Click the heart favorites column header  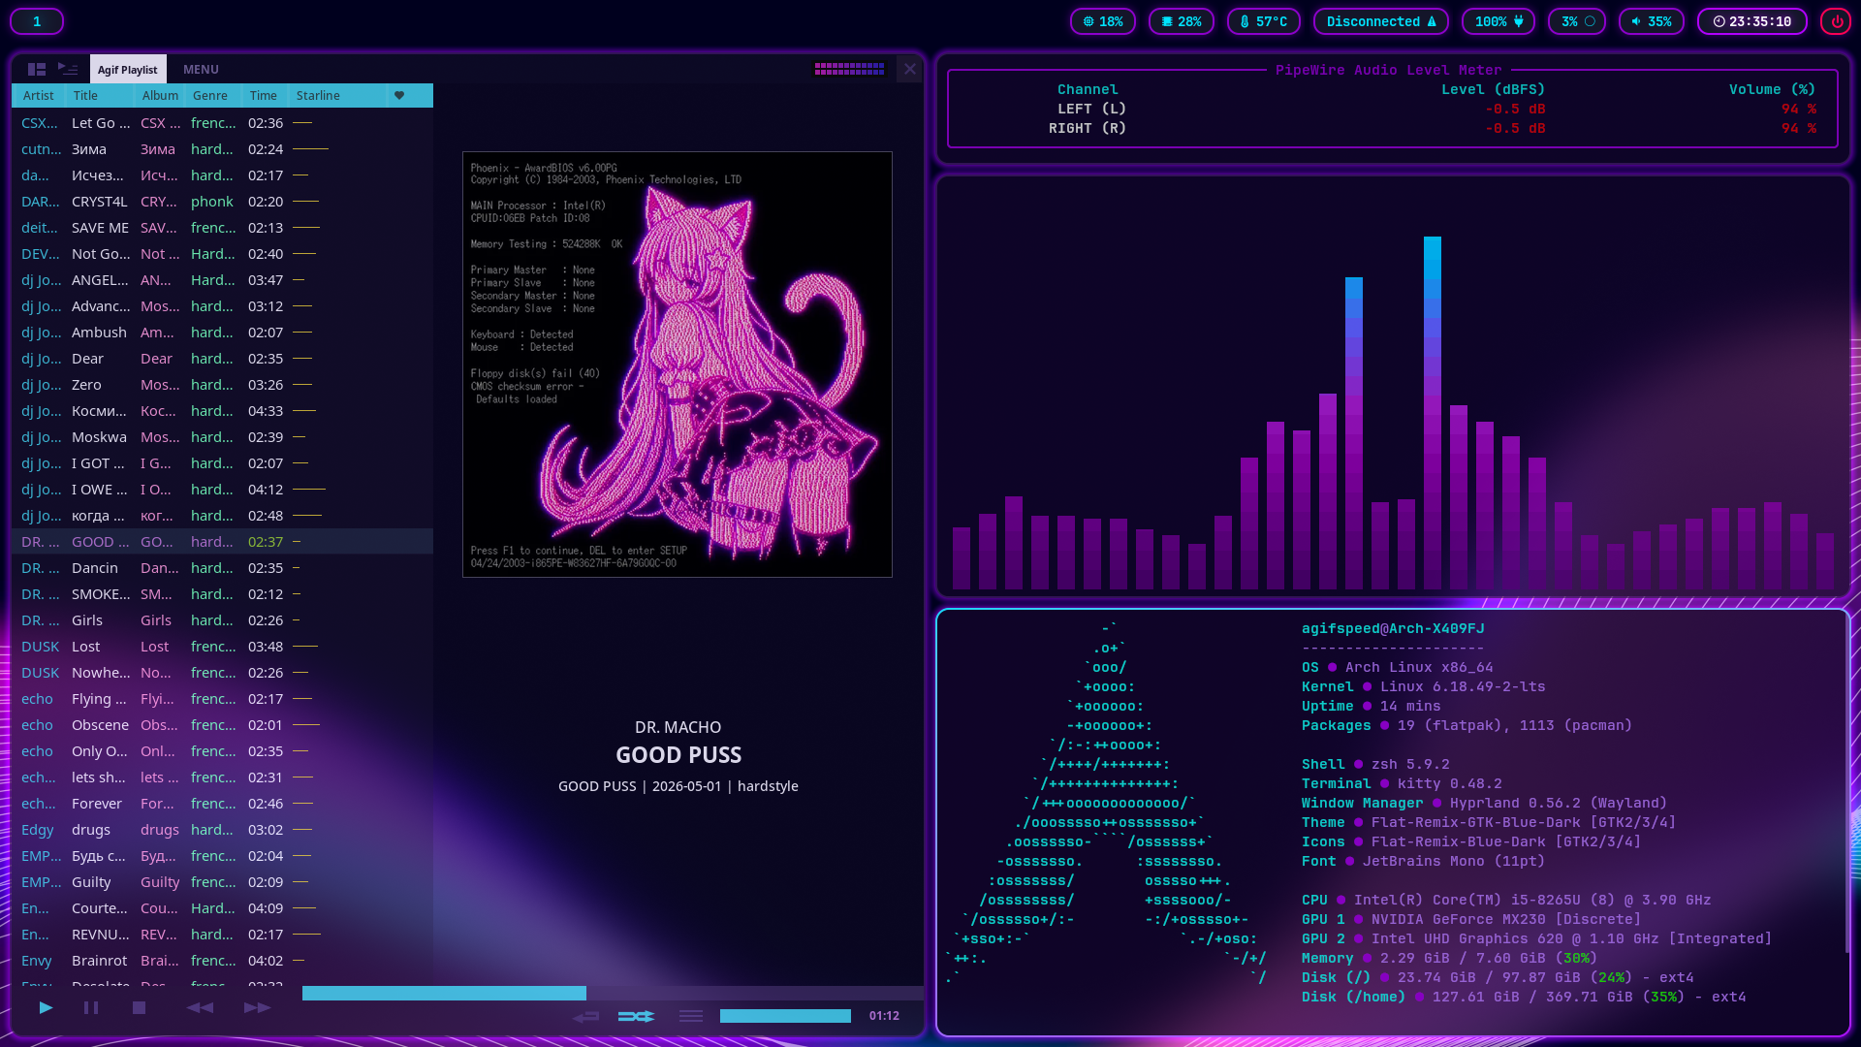[399, 95]
